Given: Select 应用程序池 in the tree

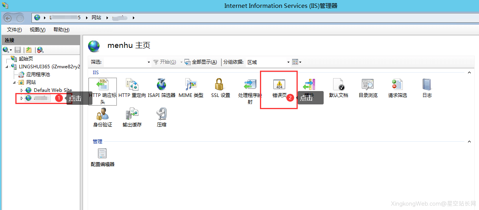Looking at the screenshot, I should (x=38, y=75).
